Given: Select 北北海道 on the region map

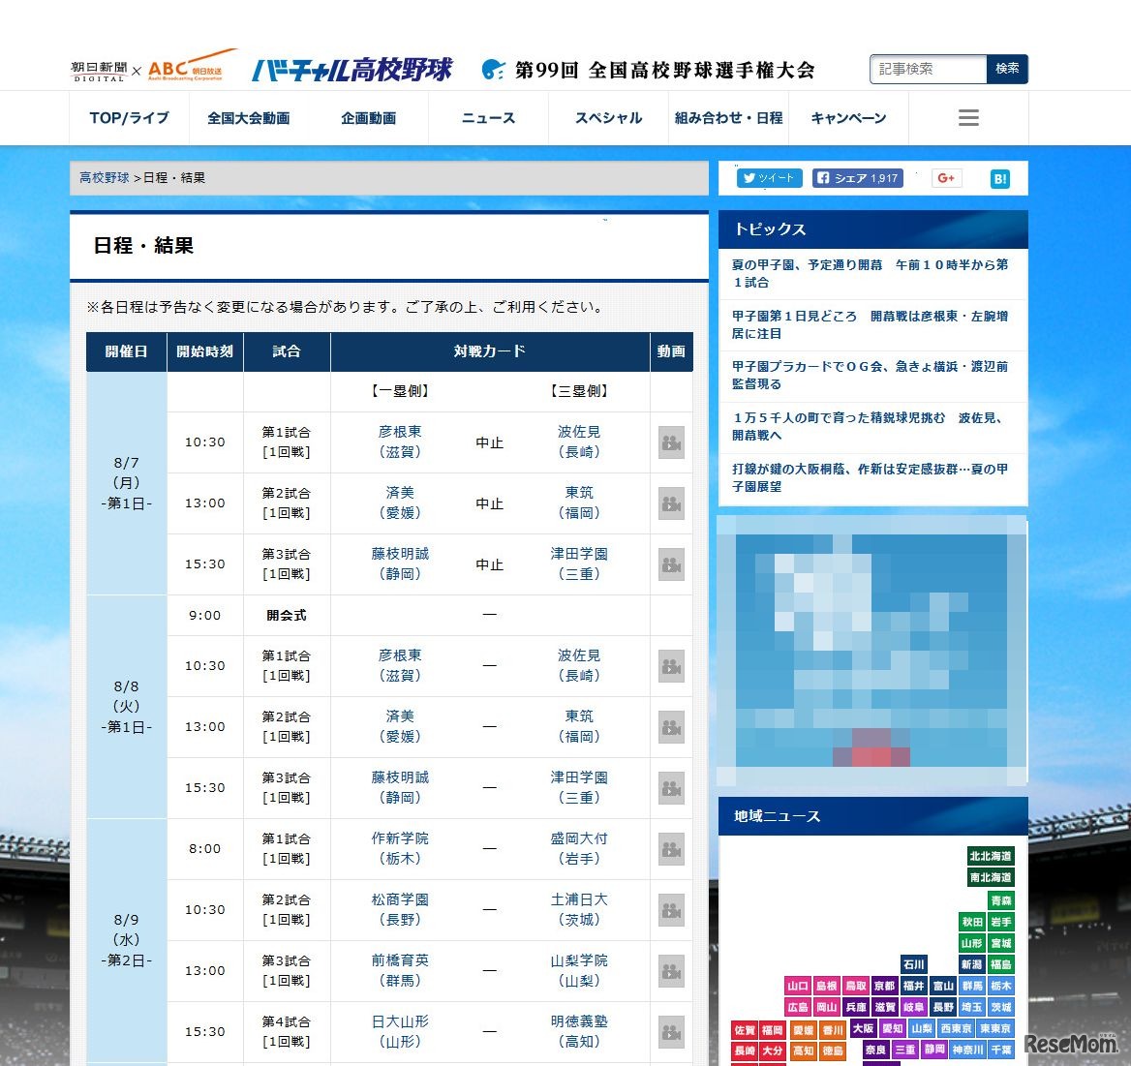Looking at the screenshot, I should (991, 856).
